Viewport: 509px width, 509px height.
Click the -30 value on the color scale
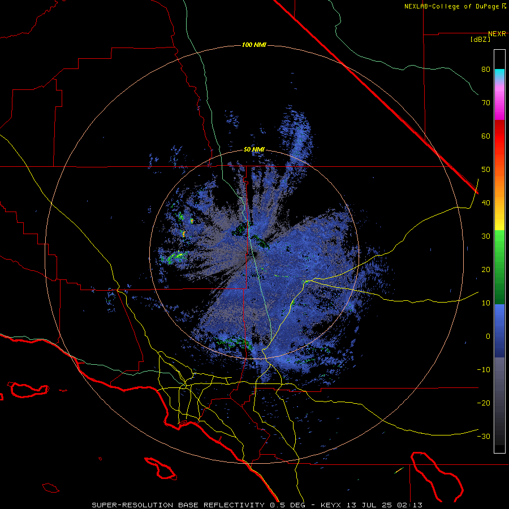click(484, 437)
